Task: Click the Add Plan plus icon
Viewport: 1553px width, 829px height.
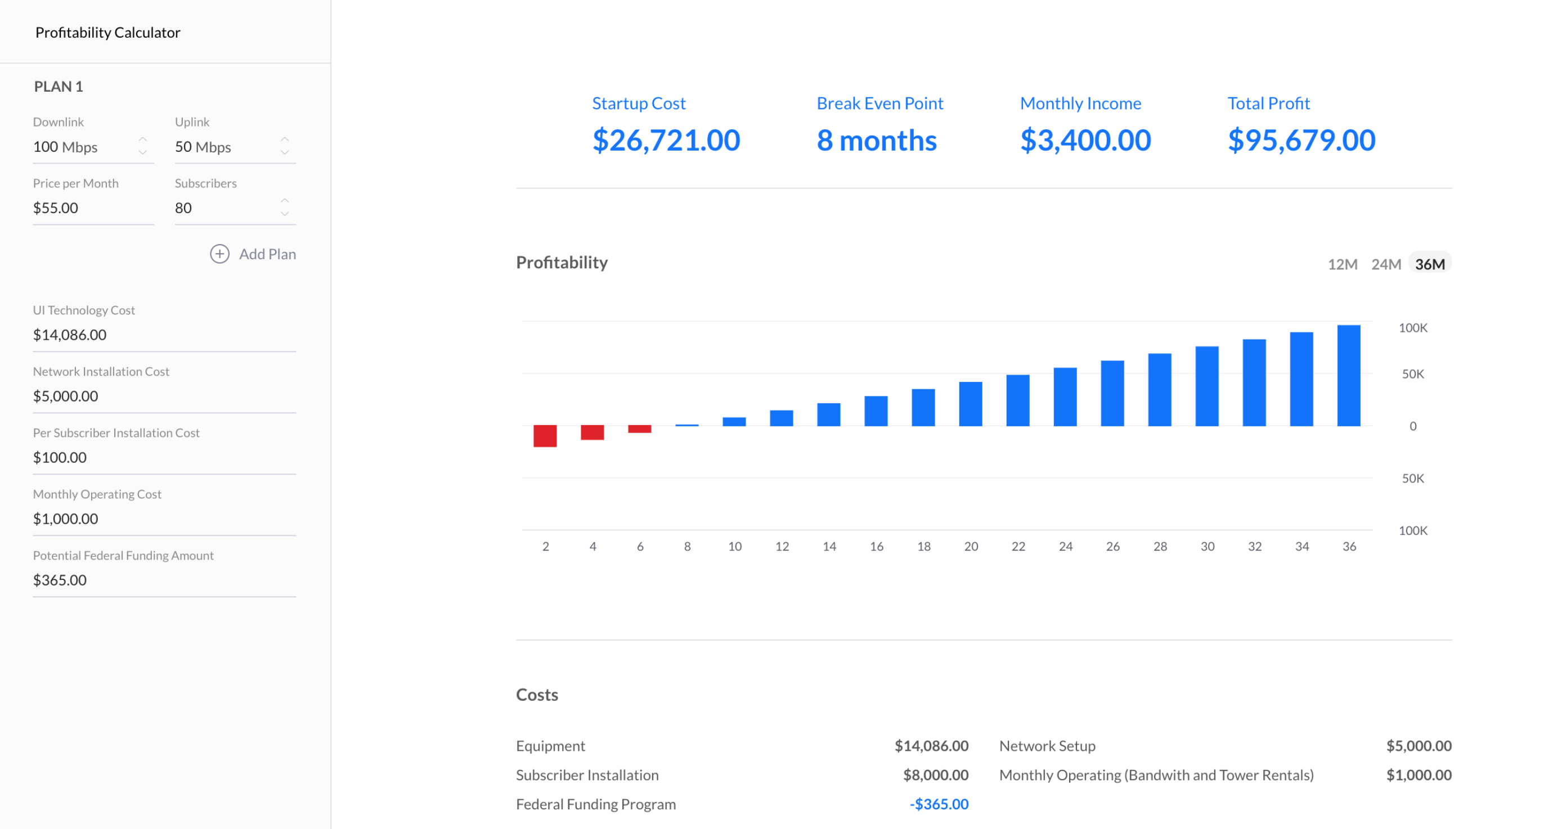Action: click(219, 254)
